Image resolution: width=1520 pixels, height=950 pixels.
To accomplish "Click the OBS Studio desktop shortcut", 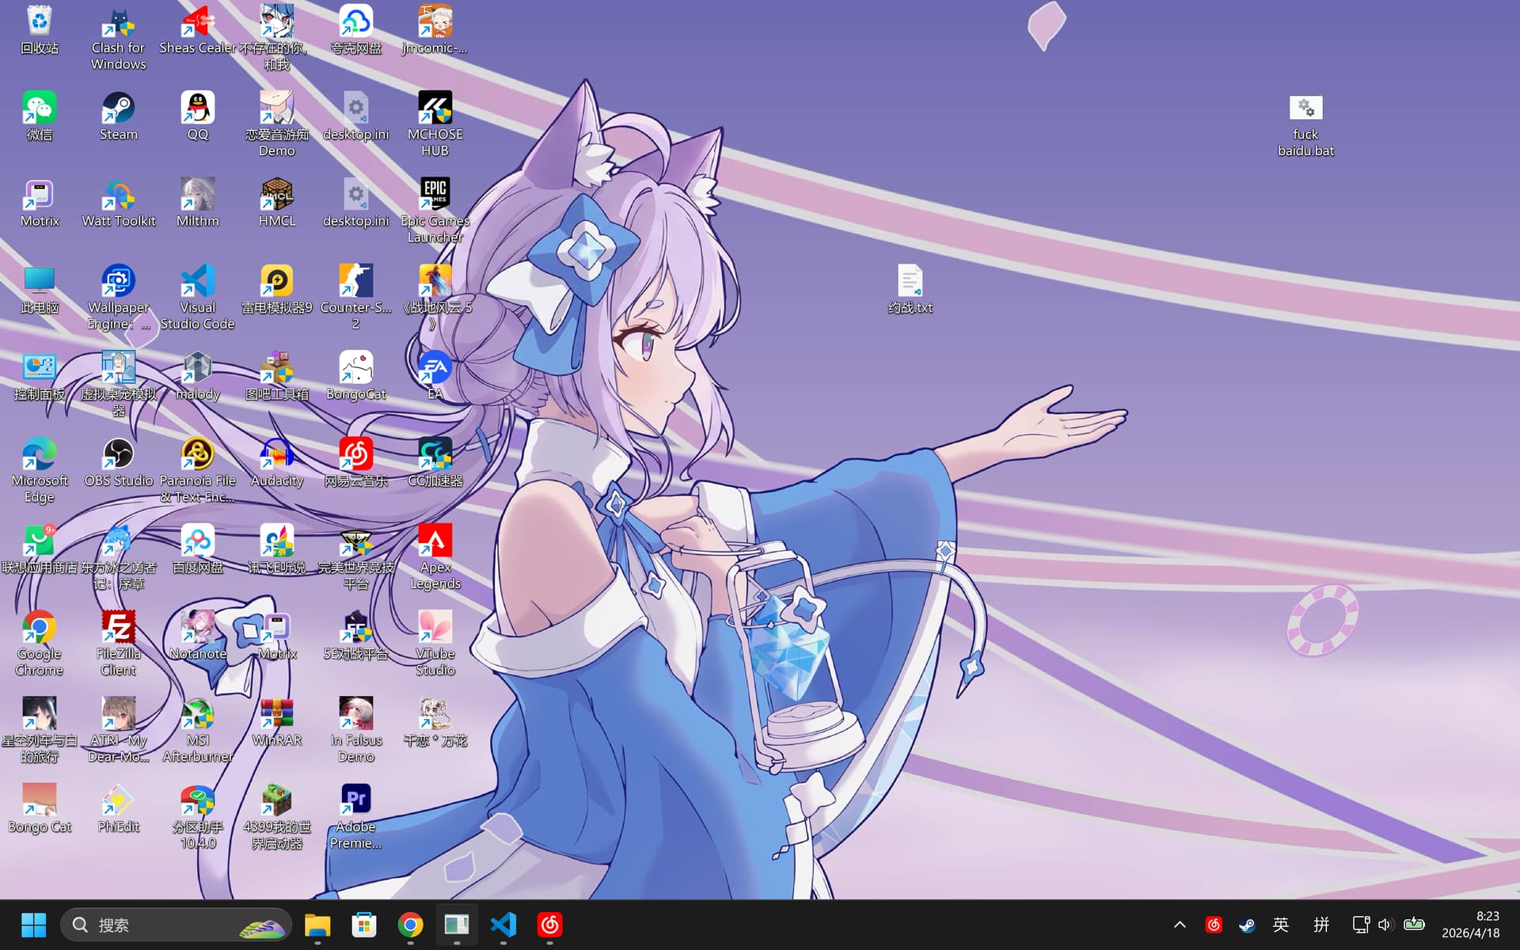I will pos(118,463).
